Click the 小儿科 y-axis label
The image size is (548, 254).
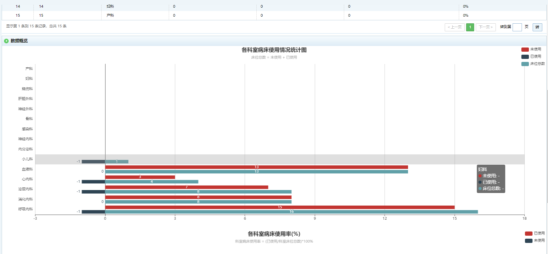[x=27, y=159]
